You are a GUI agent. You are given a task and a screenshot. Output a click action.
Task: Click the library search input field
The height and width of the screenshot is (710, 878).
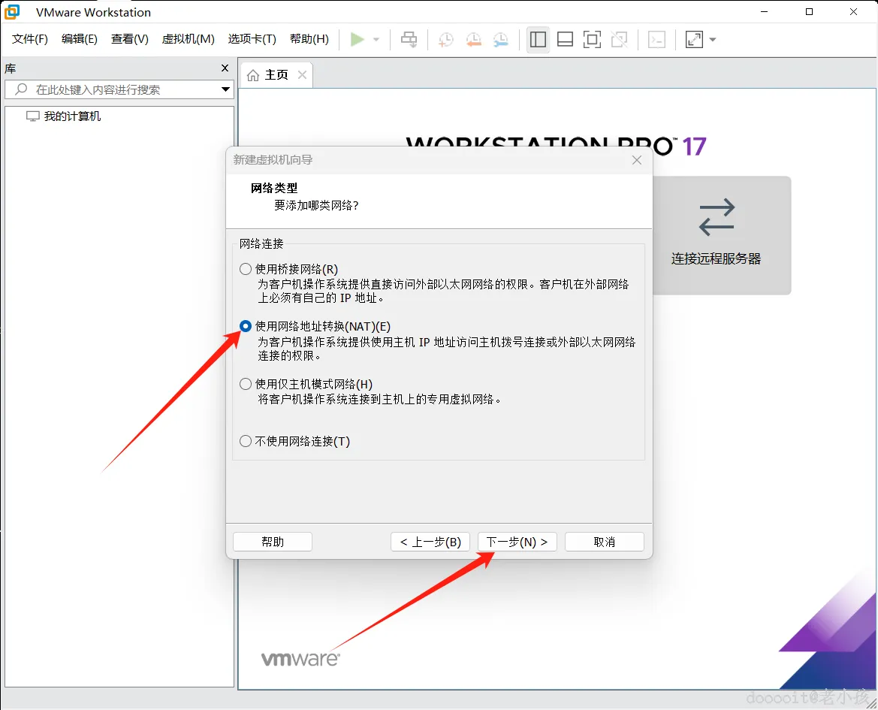(119, 89)
